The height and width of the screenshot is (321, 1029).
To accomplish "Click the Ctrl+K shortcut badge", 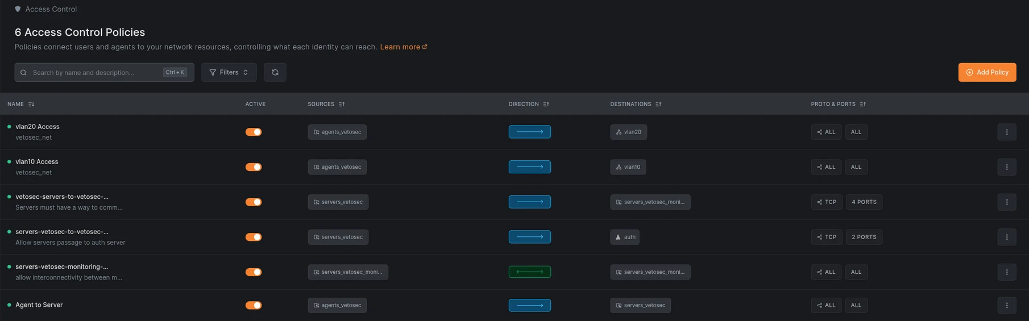I will [175, 72].
